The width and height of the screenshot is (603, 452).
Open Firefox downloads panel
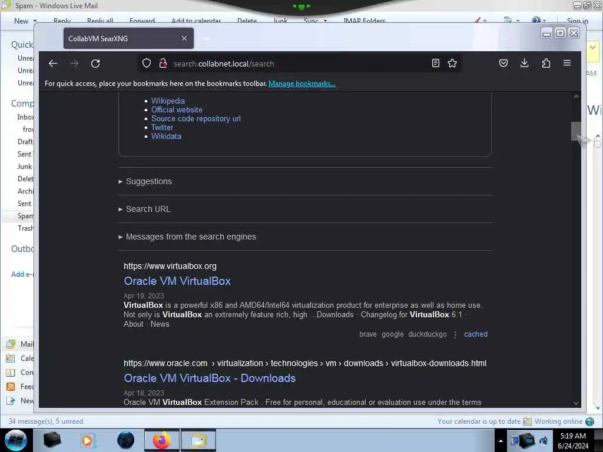click(524, 64)
